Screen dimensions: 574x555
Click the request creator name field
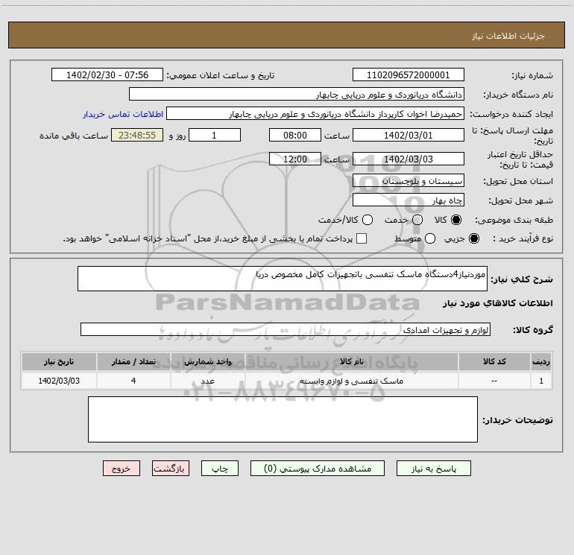point(315,113)
